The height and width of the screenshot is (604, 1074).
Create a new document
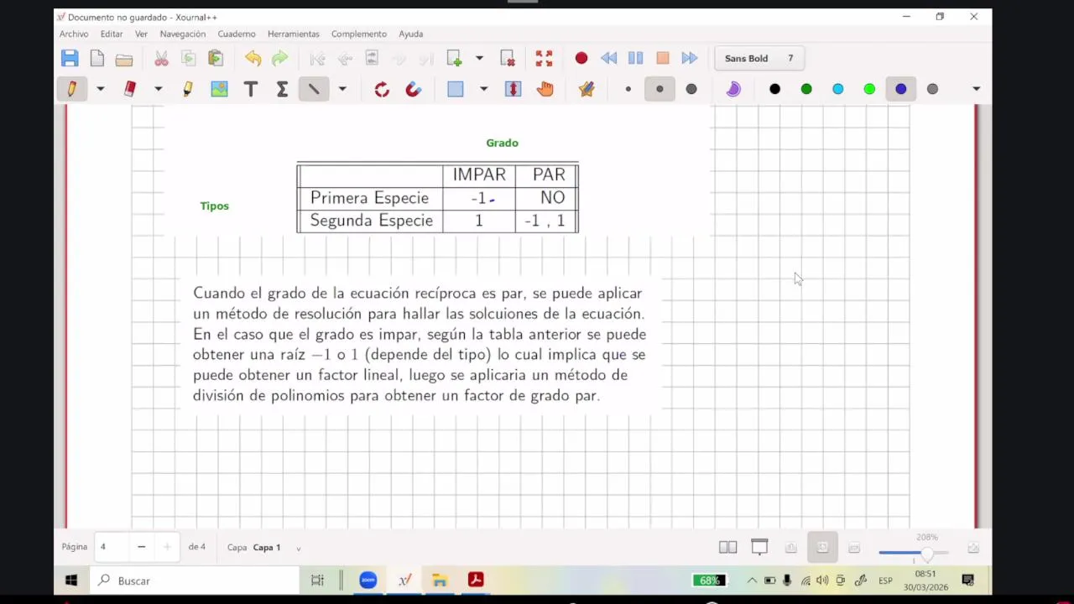pyautogui.click(x=97, y=58)
